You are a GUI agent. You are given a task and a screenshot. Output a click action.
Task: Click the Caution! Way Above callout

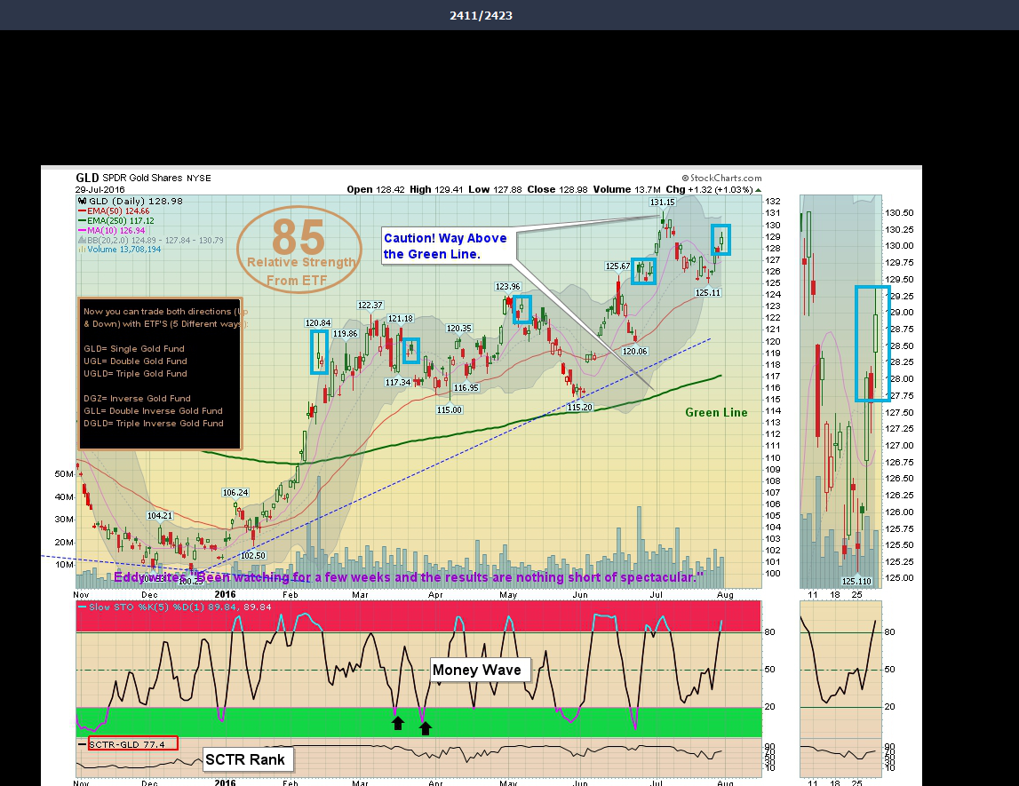449,246
